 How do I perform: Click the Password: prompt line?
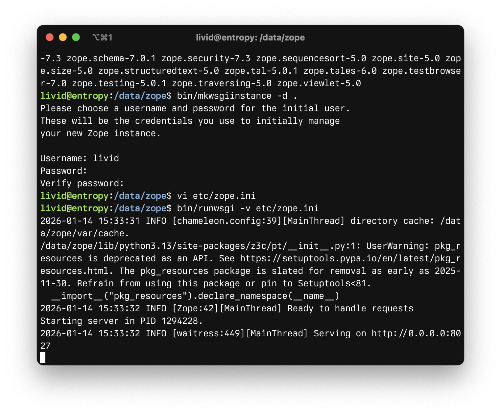coord(63,171)
